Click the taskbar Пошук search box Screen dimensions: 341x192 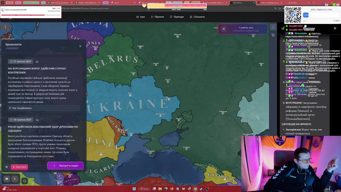[144, 189]
